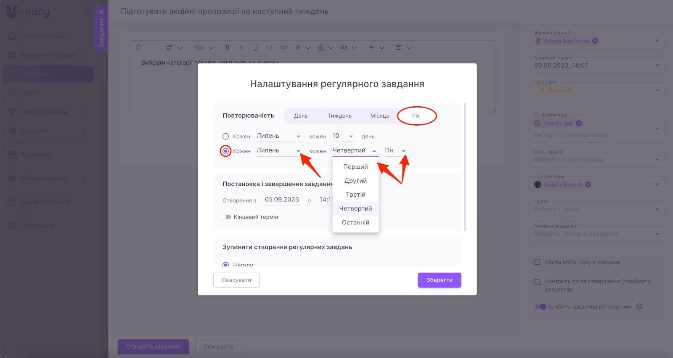Click Скасувати at the page bottom

pos(218,347)
